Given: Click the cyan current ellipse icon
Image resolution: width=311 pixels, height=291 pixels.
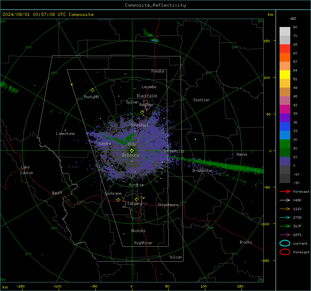Looking at the screenshot, I should [x=285, y=243].
